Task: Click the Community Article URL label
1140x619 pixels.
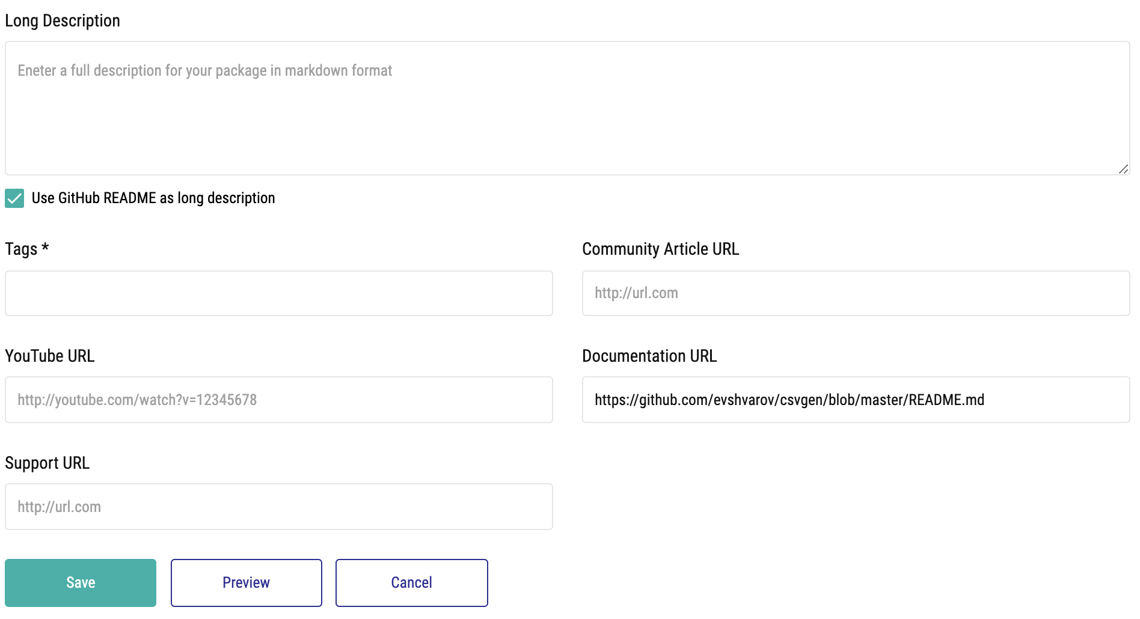Action: (x=661, y=249)
